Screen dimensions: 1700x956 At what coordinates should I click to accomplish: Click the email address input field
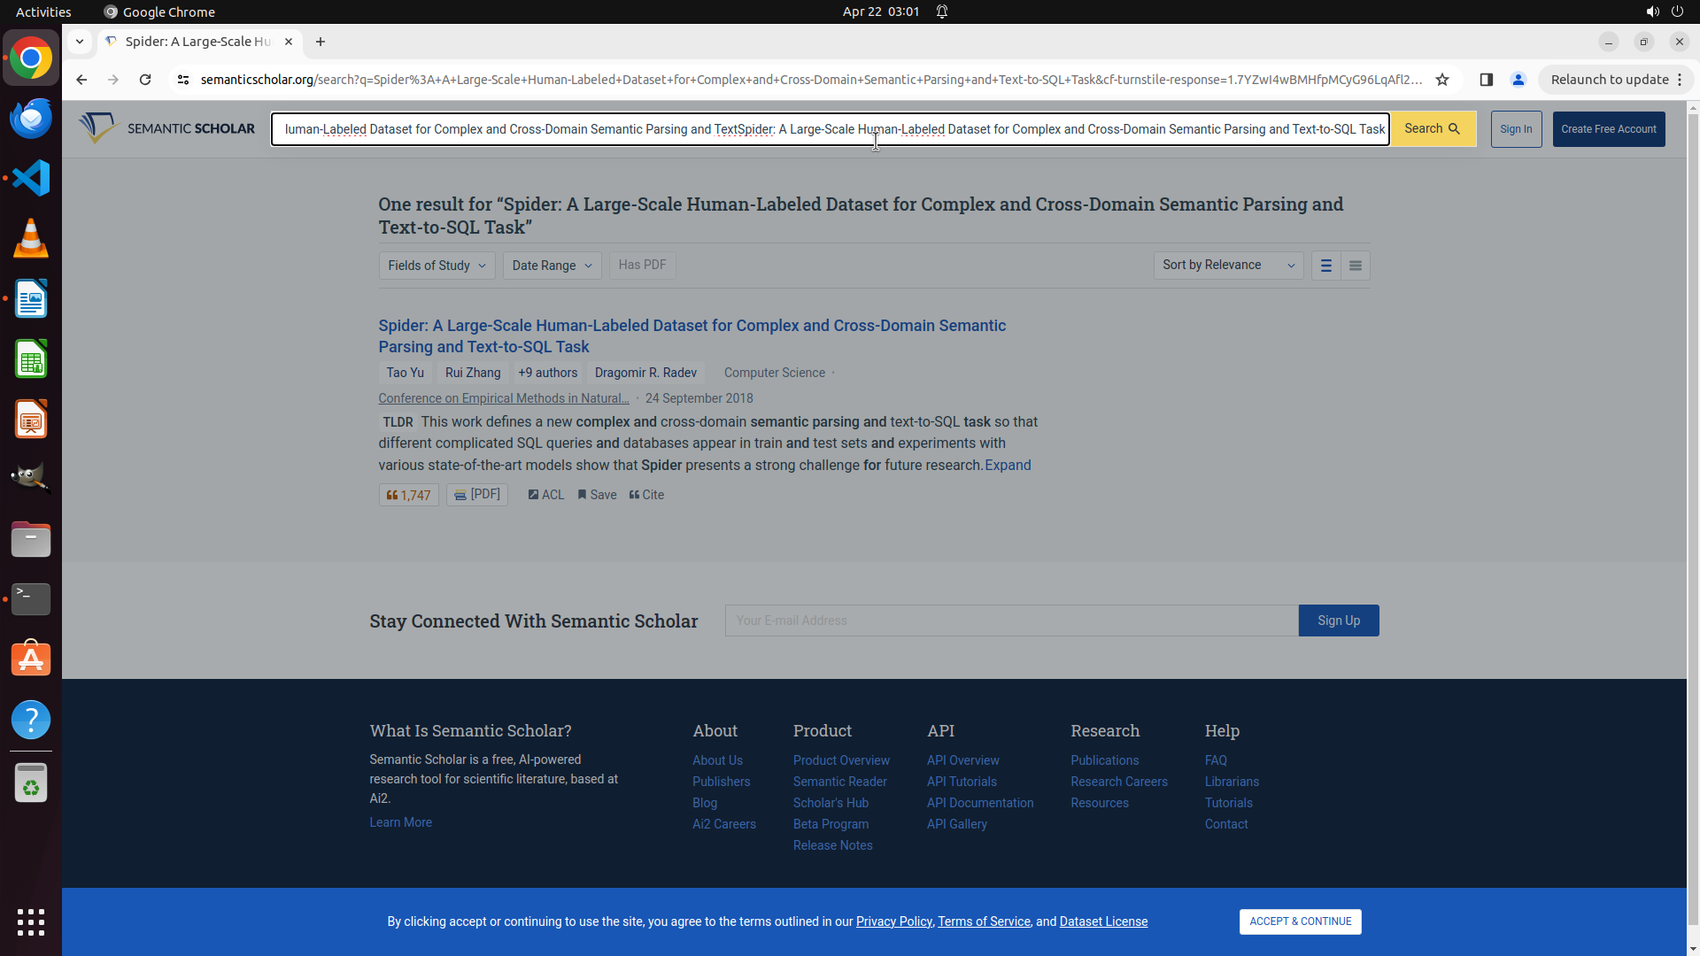pos(1011,621)
